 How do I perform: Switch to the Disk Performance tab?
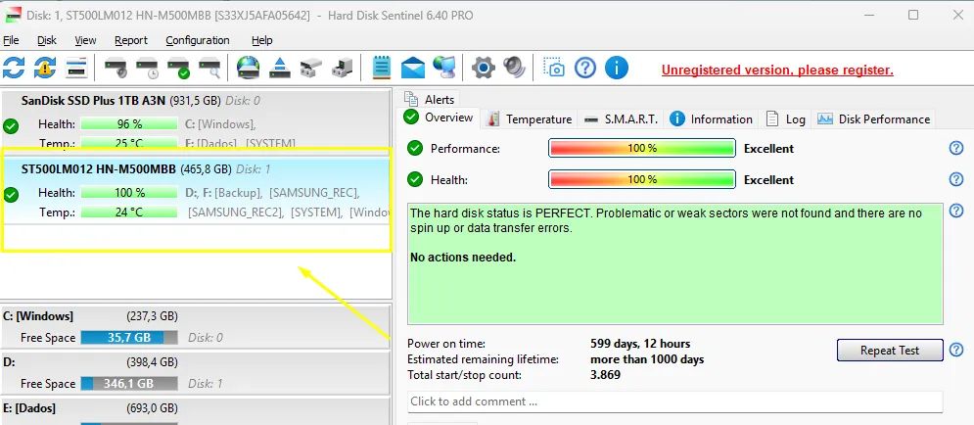pyautogui.click(x=874, y=119)
